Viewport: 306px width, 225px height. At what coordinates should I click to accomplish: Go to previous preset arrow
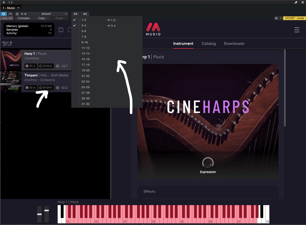[x=22, y=14]
